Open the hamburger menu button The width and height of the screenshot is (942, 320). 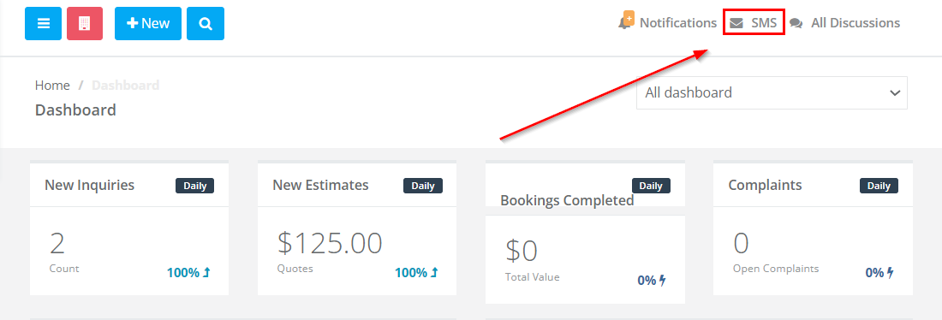44,23
